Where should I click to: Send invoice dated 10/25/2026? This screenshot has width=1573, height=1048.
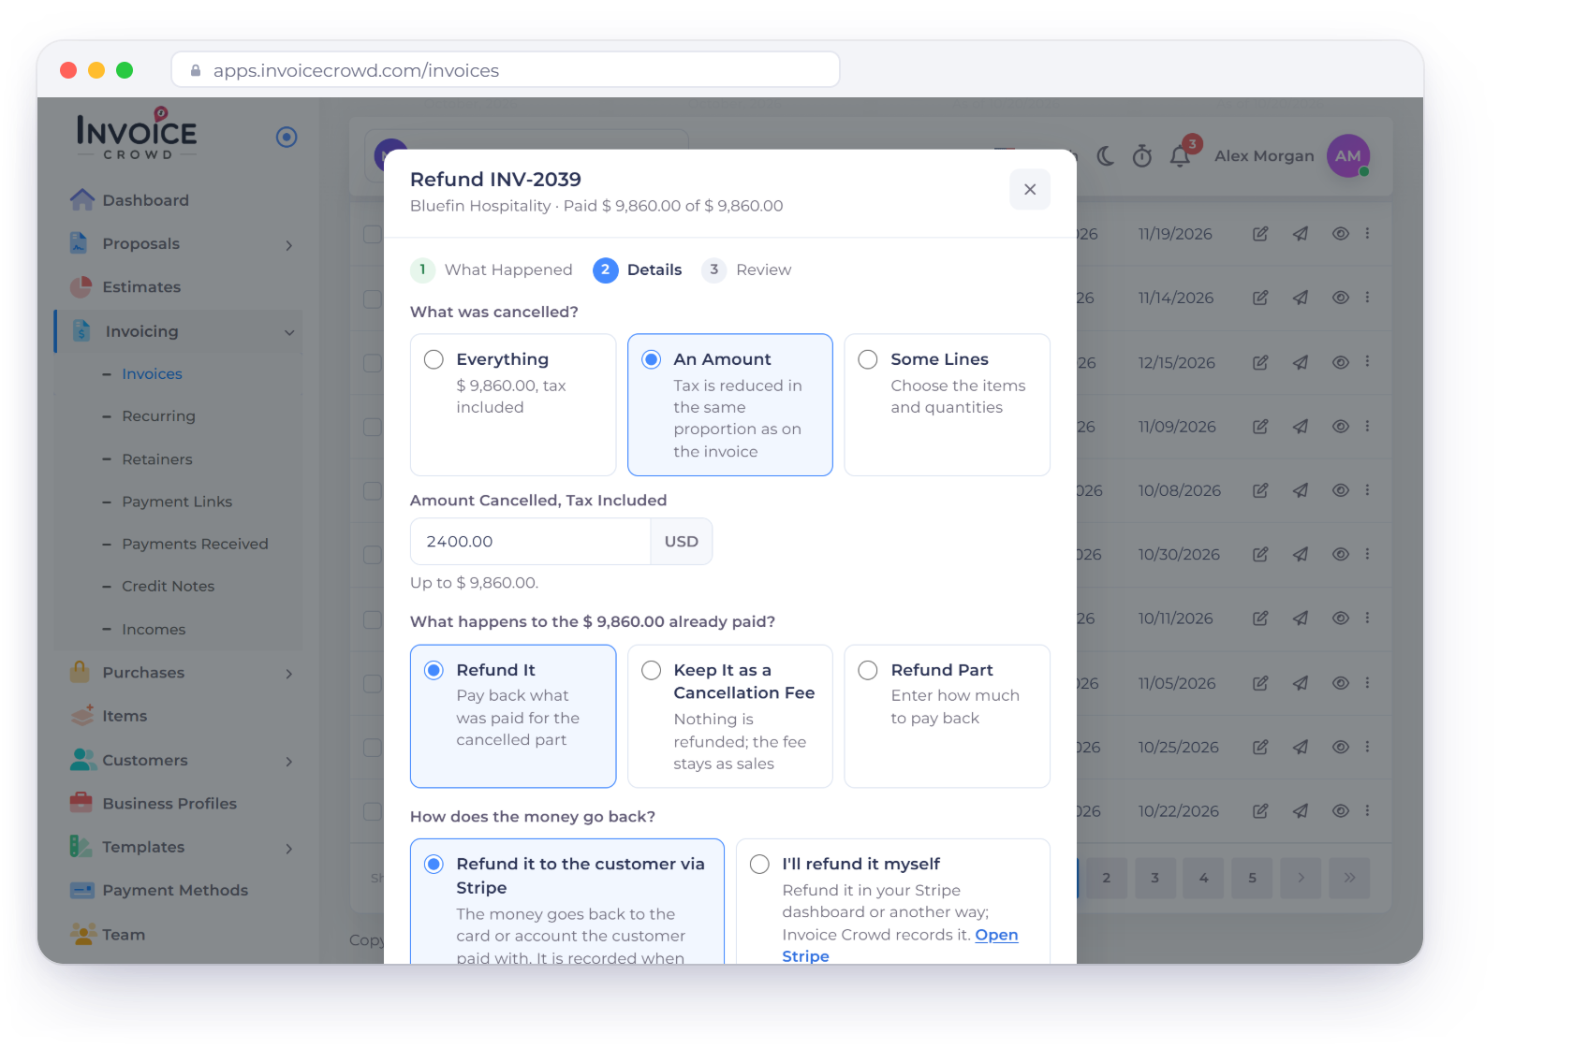pyautogui.click(x=1301, y=748)
